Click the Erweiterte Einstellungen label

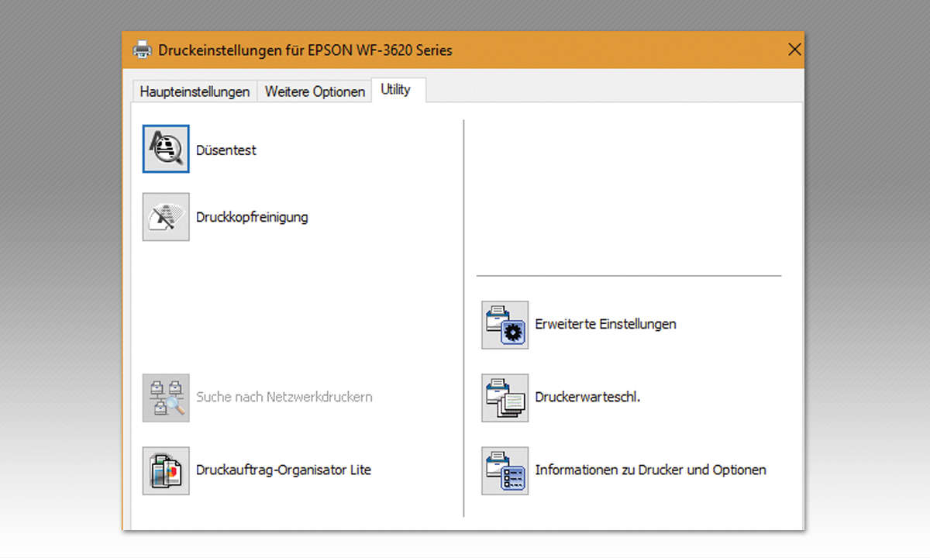point(605,324)
